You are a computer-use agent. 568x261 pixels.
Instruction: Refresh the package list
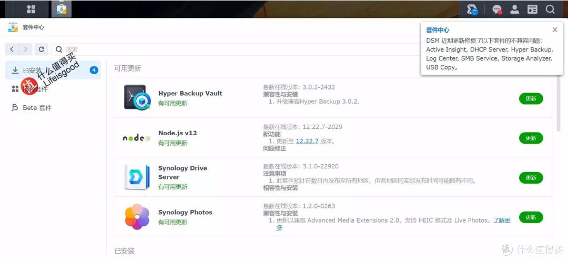42,49
